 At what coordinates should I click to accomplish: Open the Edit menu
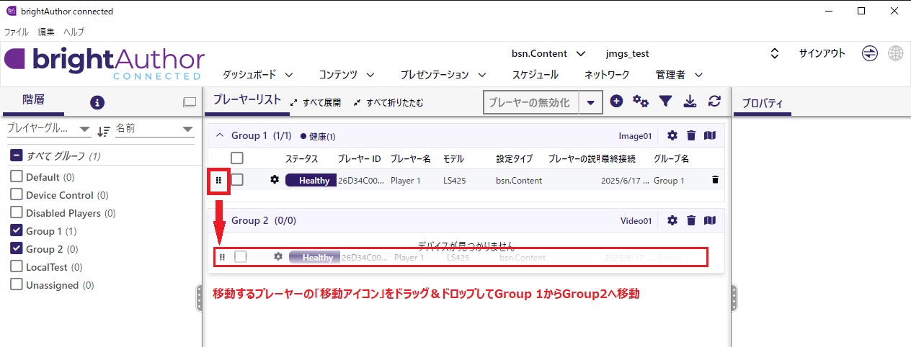click(46, 32)
